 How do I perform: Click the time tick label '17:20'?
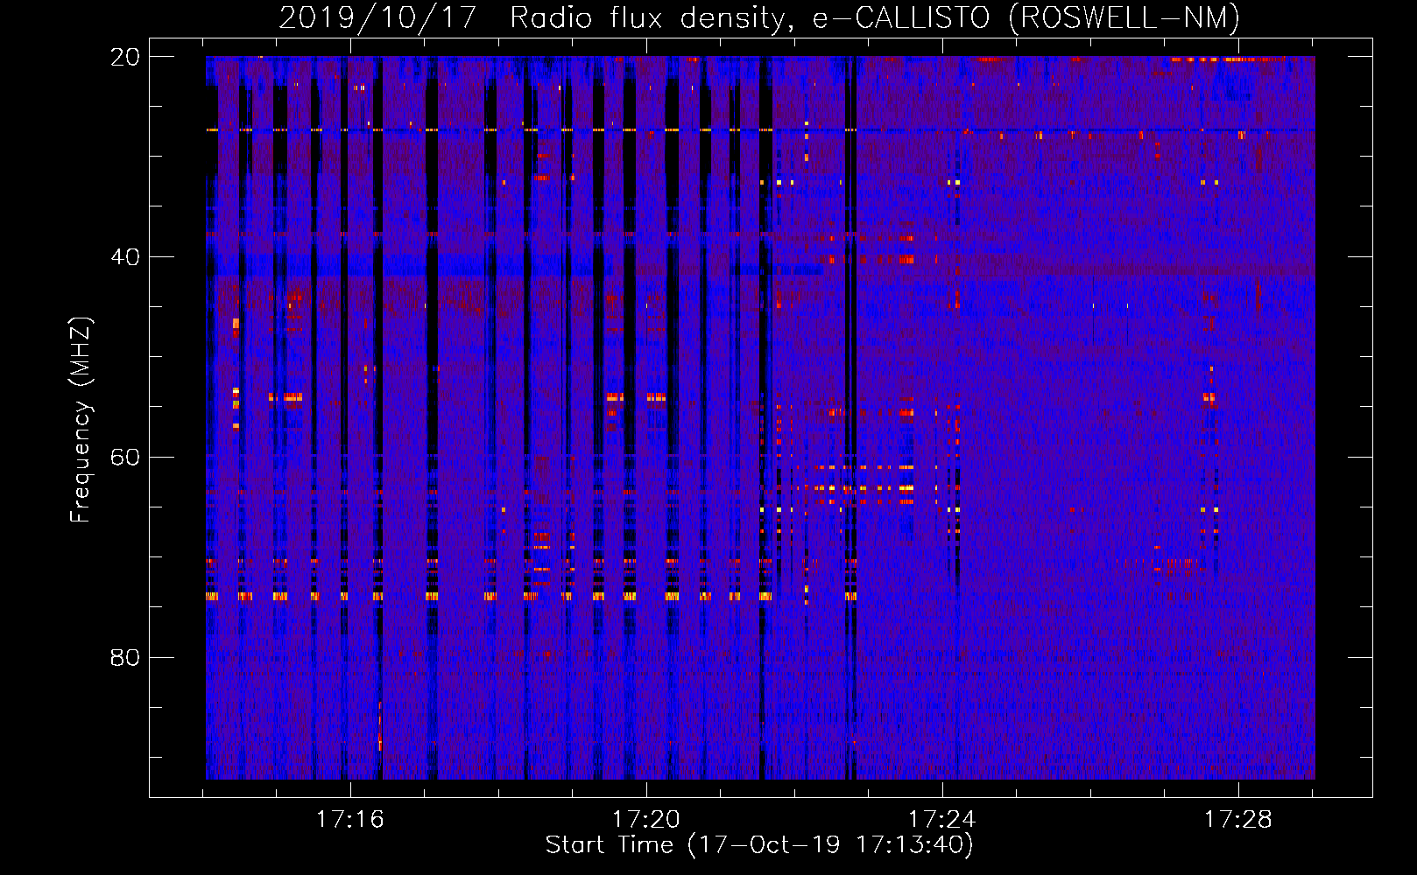(646, 820)
